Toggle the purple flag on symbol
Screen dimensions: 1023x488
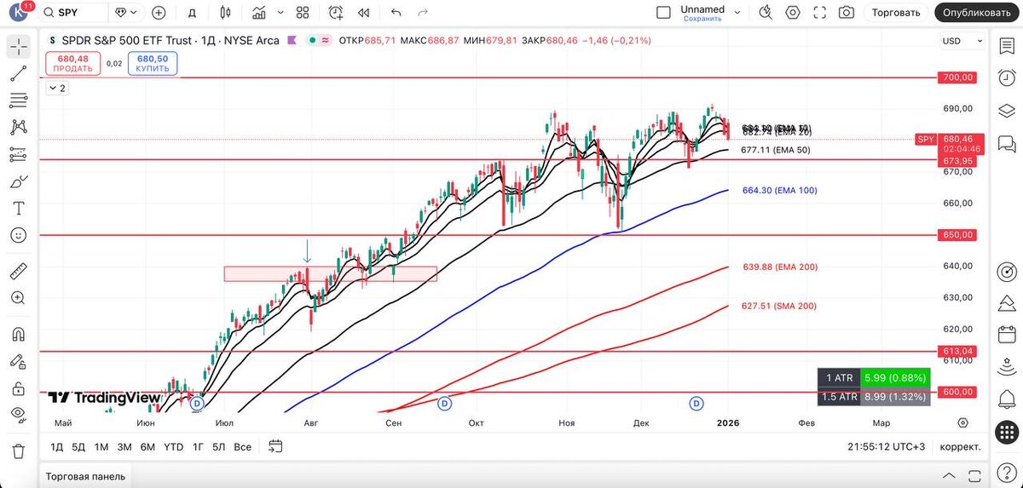(x=291, y=40)
